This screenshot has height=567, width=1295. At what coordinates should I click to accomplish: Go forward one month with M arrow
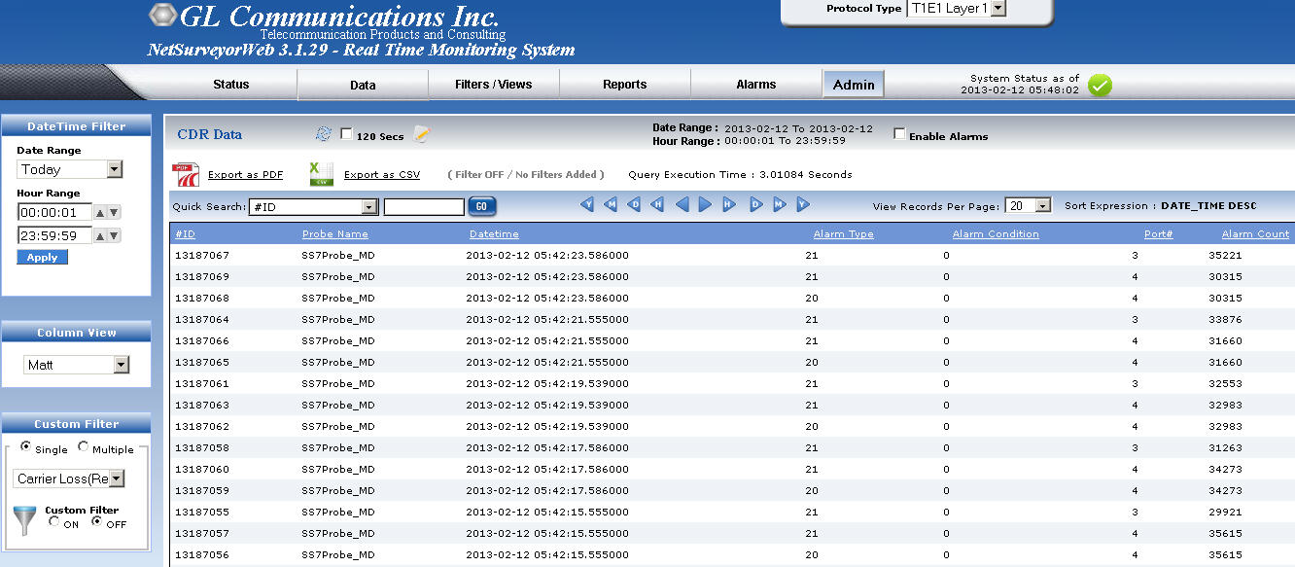tap(780, 204)
